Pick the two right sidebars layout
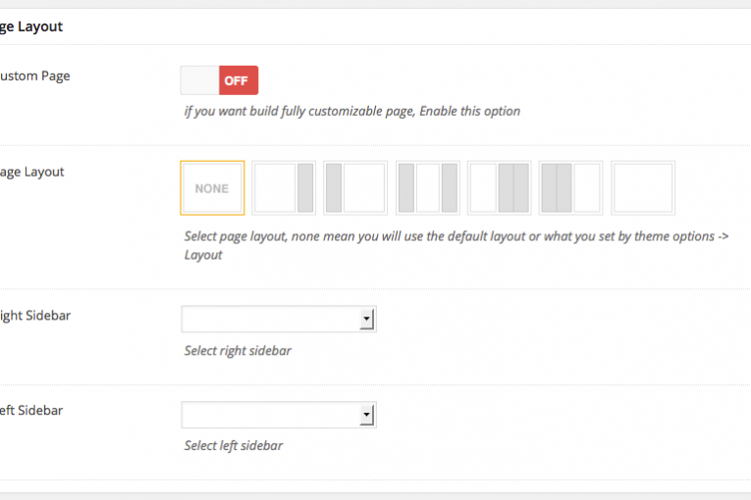The image size is (751, 500). 499,188
